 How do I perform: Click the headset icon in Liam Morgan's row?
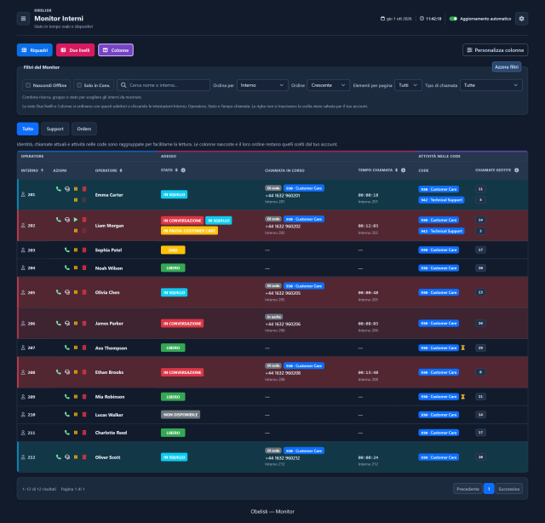click(67, 220)
